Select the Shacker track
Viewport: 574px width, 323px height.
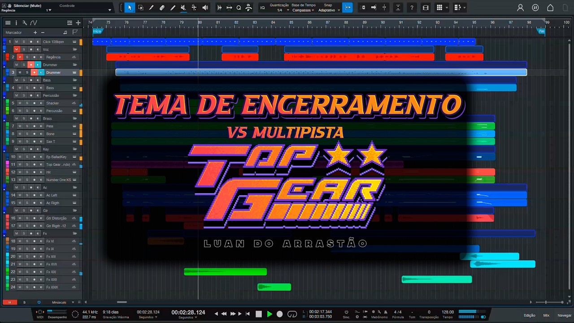(52, 103)
